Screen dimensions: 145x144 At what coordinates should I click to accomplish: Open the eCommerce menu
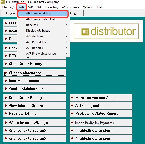[71, 7]
